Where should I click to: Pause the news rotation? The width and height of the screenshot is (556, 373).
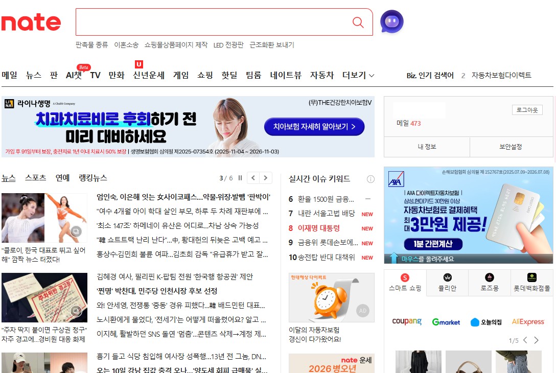(240, 178)
